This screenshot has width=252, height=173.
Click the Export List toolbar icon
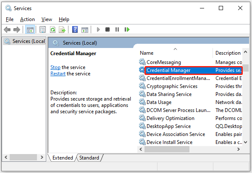pyautogui.click(x=62, y=29)
